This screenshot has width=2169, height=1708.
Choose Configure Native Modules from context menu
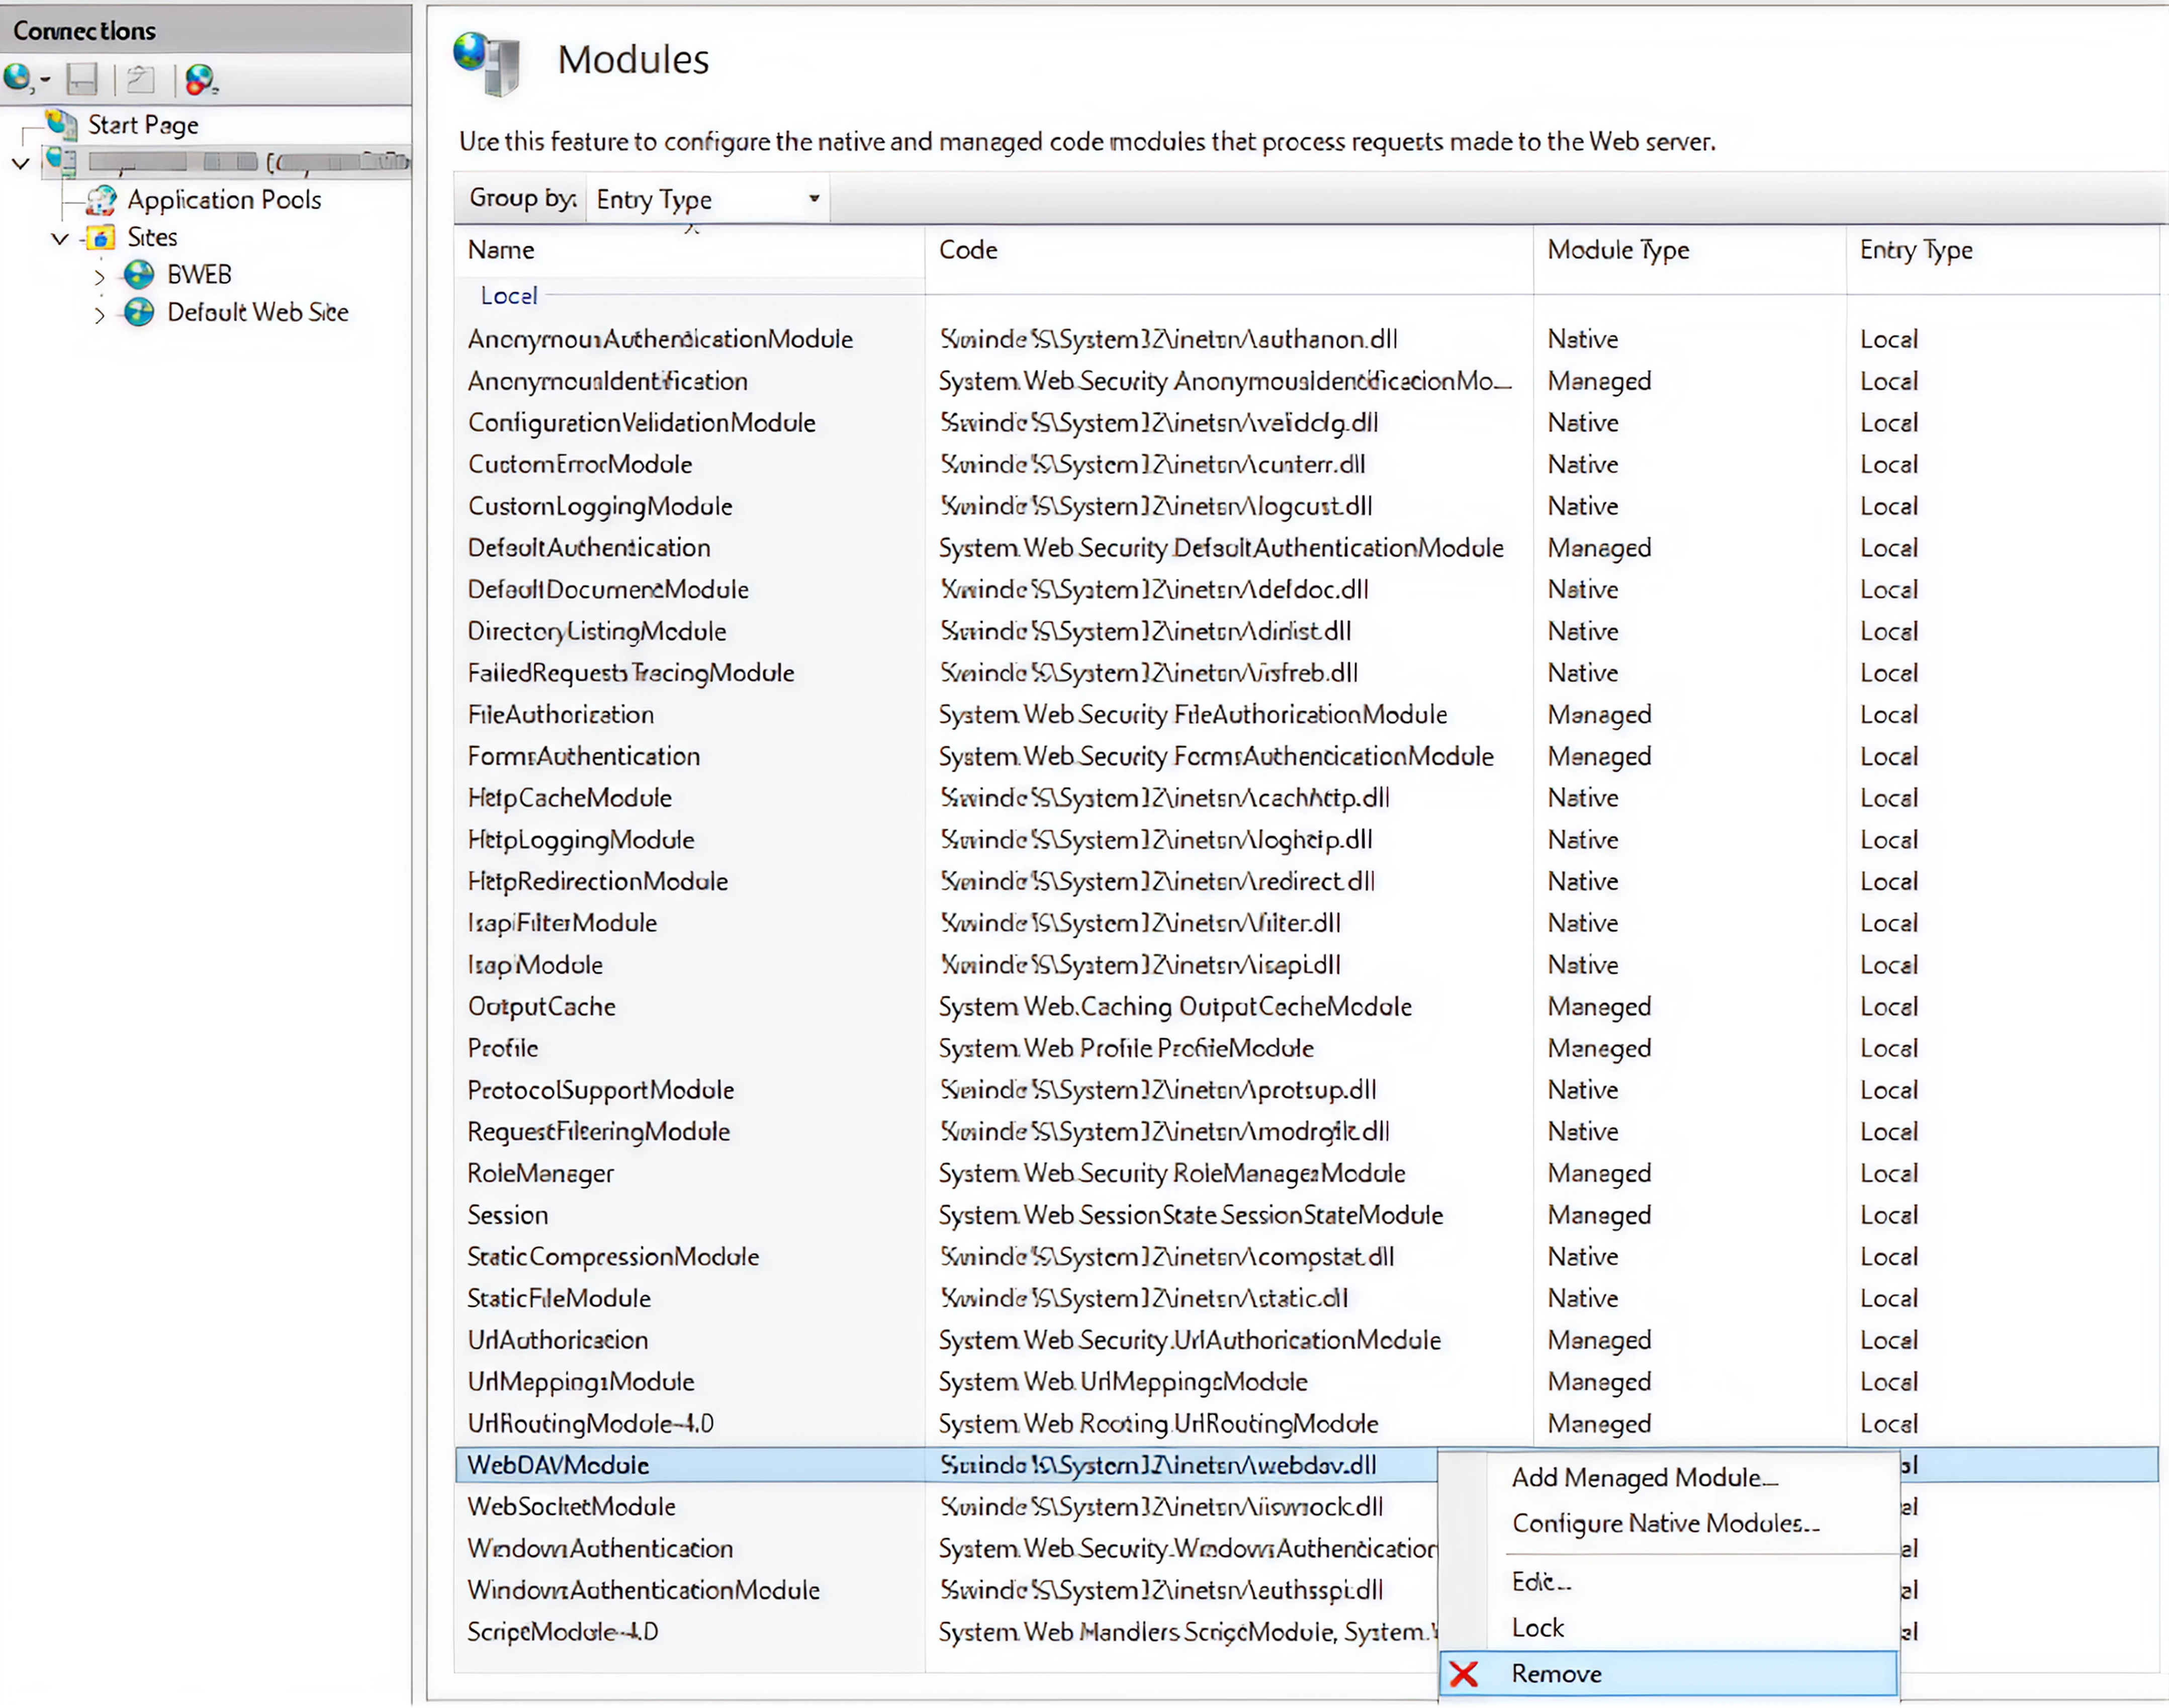coord(1666,1523)
